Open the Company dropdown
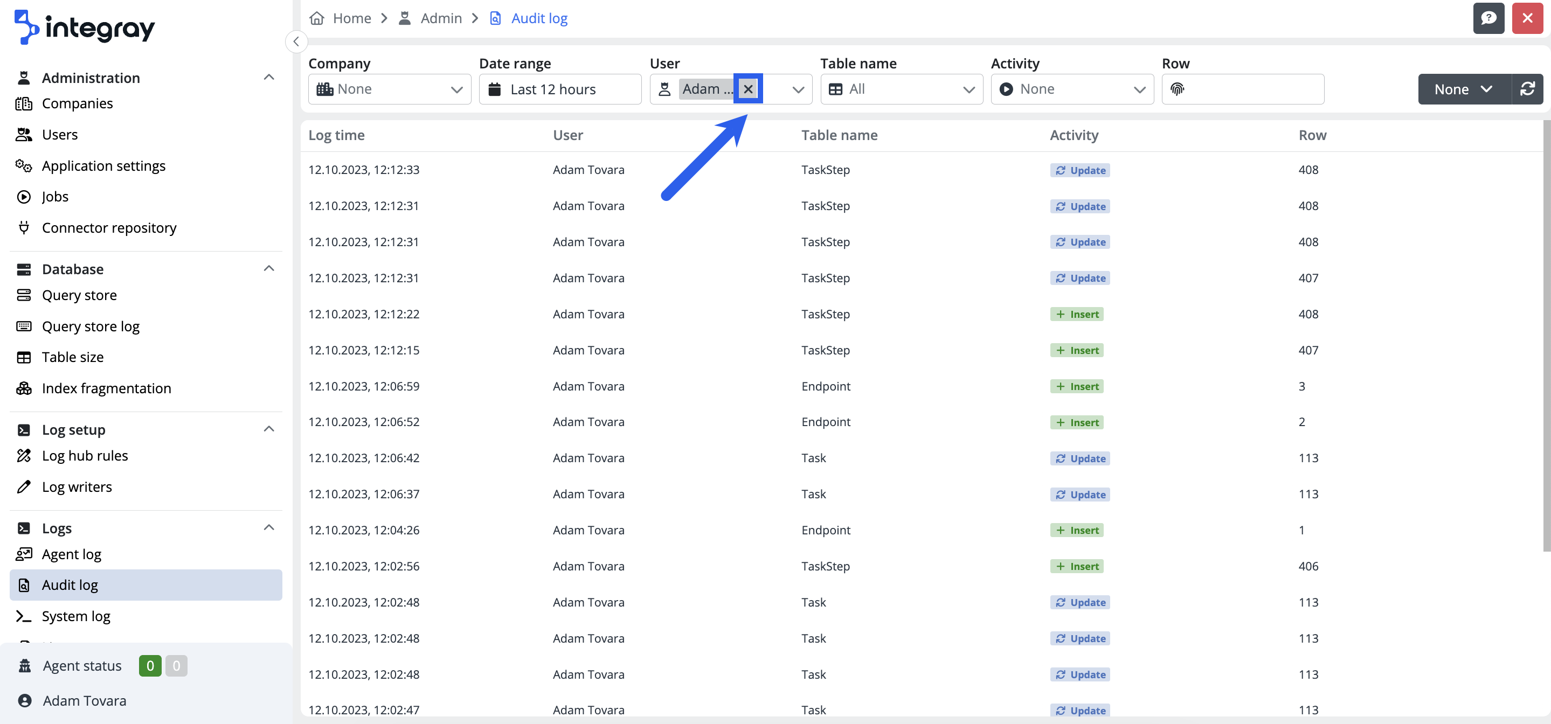Viewport: 1551px width, 724px height. [x=390, y=89]
